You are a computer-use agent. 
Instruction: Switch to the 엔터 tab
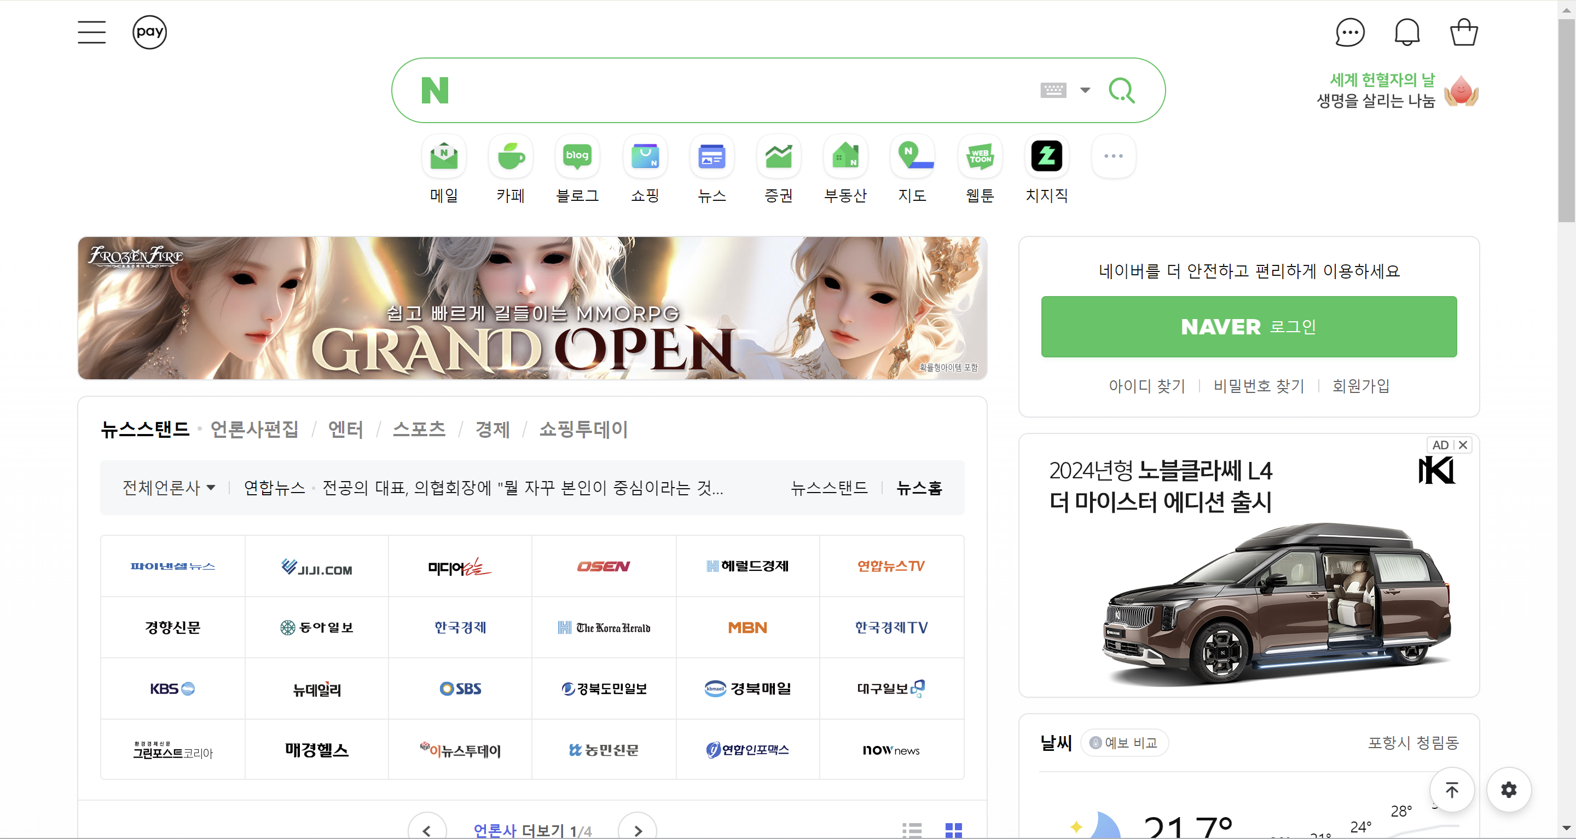(346, 429)
